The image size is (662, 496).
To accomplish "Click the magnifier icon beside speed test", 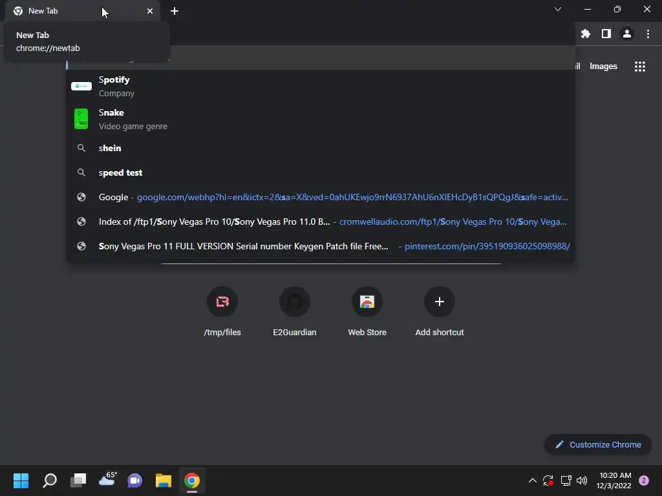I will (x=81, y=172).
